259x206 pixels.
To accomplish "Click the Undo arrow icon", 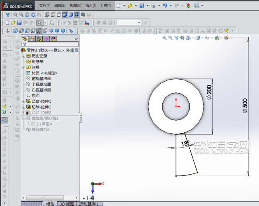I will coord(165,6).
